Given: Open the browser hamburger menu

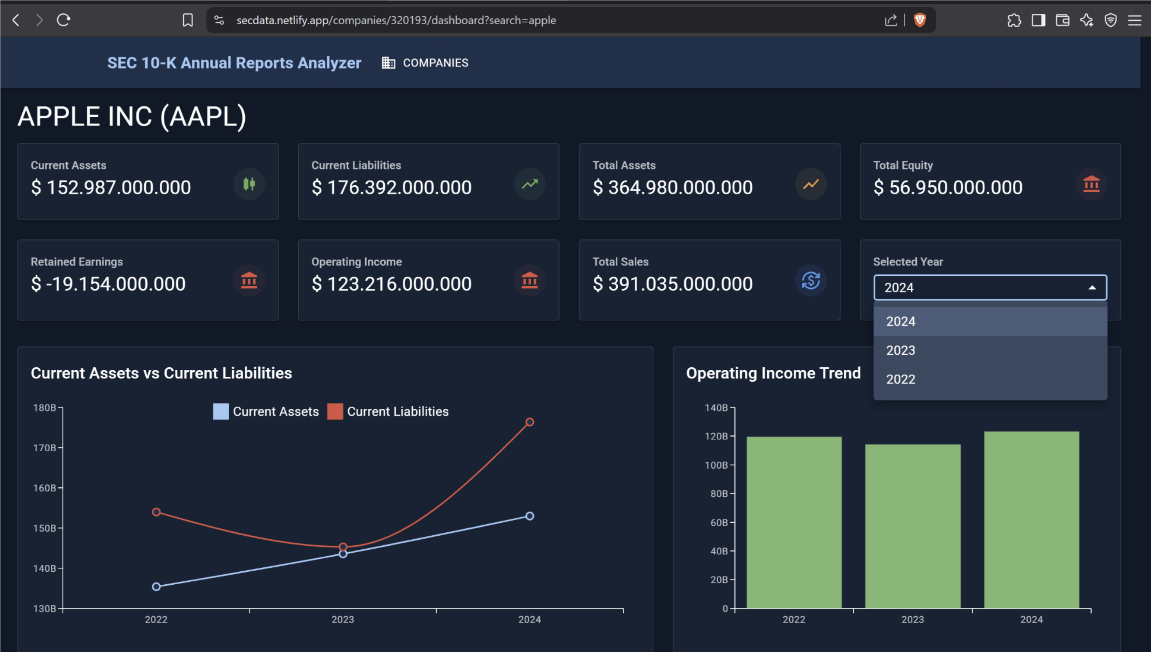Looking at the screenshot, I should click(x=1135, y=20).
